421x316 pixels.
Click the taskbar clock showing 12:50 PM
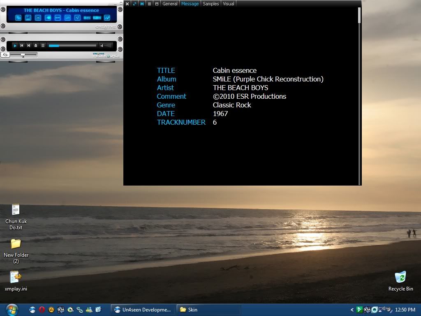(405, 310)
